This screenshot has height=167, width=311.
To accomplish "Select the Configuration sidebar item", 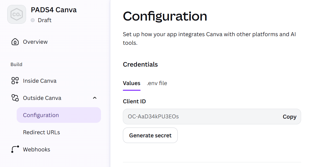I will click(59, 115).
